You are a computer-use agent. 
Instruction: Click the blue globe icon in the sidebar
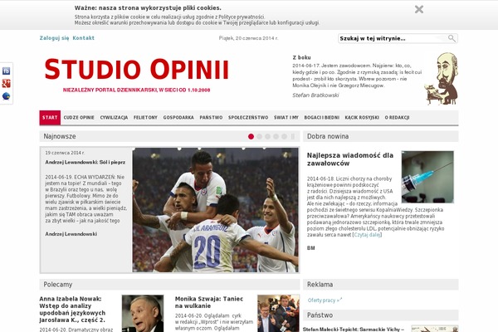pyautogui.click(x=6, y=96)
